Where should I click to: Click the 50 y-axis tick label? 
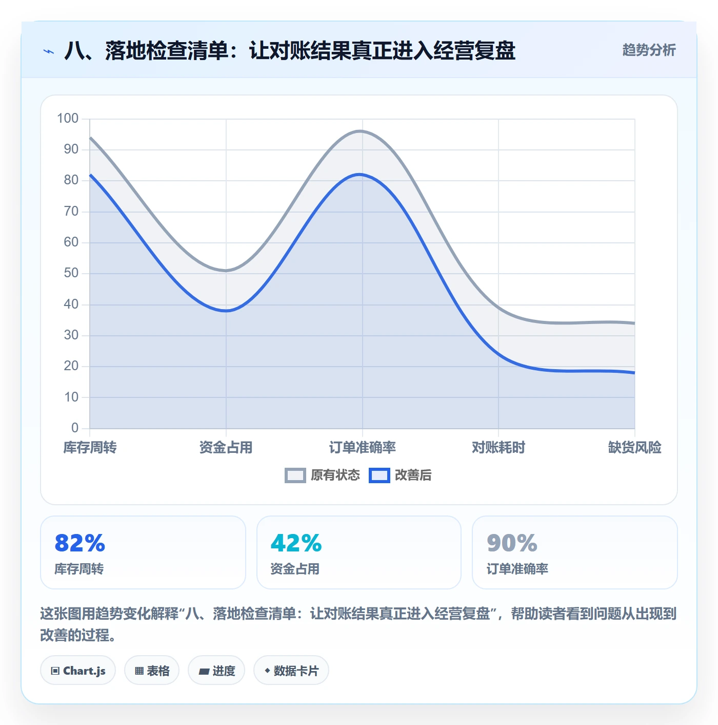(71, 273)
